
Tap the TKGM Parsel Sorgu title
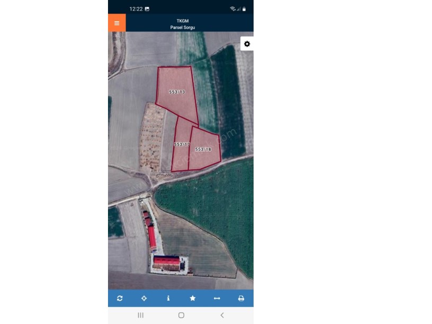pyautogui.click(x=183, y=24)
